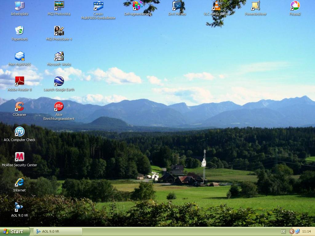Click the network connection tray icon
This screenshot has height=236, width=315.
pos(297,231)
